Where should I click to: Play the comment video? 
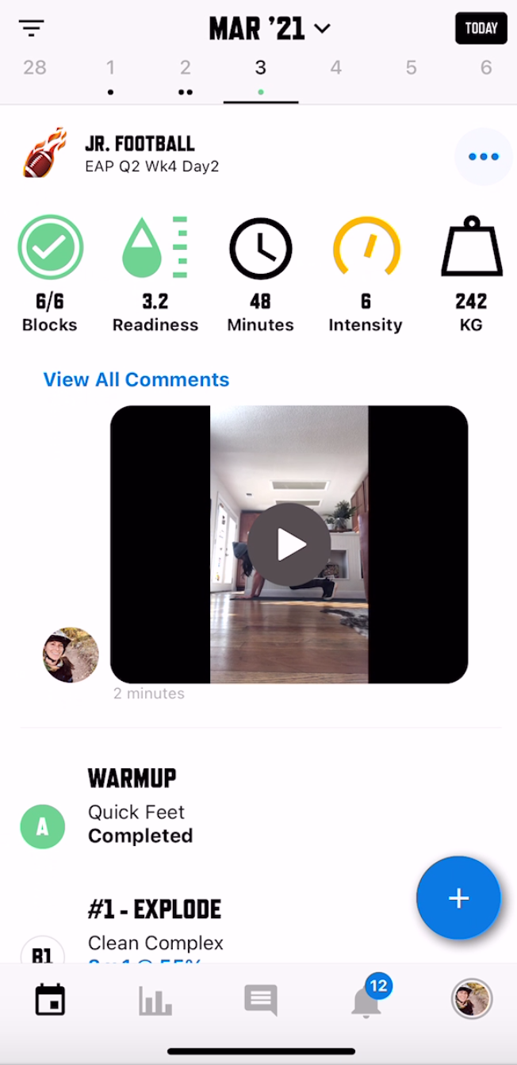289,544
